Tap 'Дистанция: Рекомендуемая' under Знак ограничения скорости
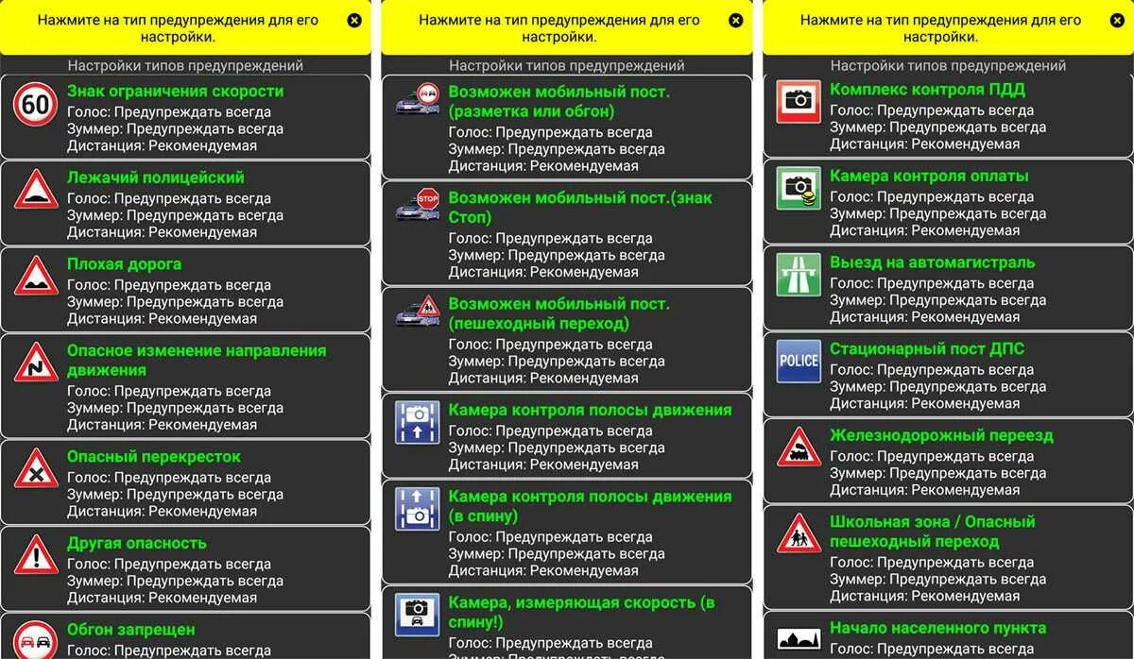The height and width of the screenshot is (659, 1134). tap(162, 145)
